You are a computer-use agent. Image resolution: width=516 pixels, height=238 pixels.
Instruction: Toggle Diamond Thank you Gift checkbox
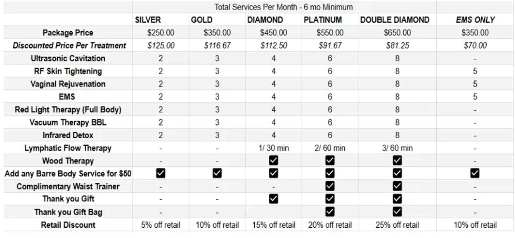click(x=273, y=199)
